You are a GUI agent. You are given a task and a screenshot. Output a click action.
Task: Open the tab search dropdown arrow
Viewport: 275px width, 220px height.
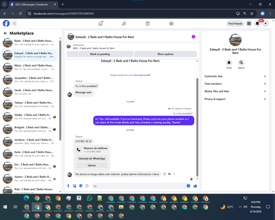pyautogui.click(x=4, y=4)
